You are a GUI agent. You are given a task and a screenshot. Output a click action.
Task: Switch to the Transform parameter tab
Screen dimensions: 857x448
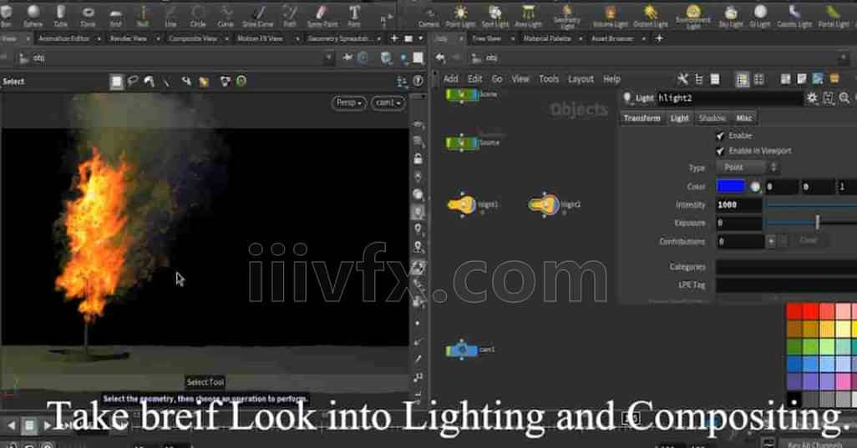coord(642,118)
